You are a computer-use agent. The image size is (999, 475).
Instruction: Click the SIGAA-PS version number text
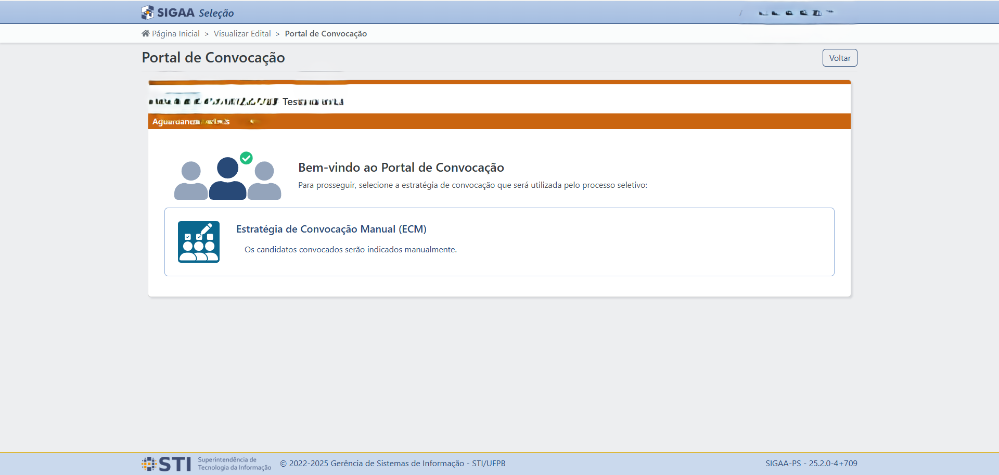click(811, 464)
